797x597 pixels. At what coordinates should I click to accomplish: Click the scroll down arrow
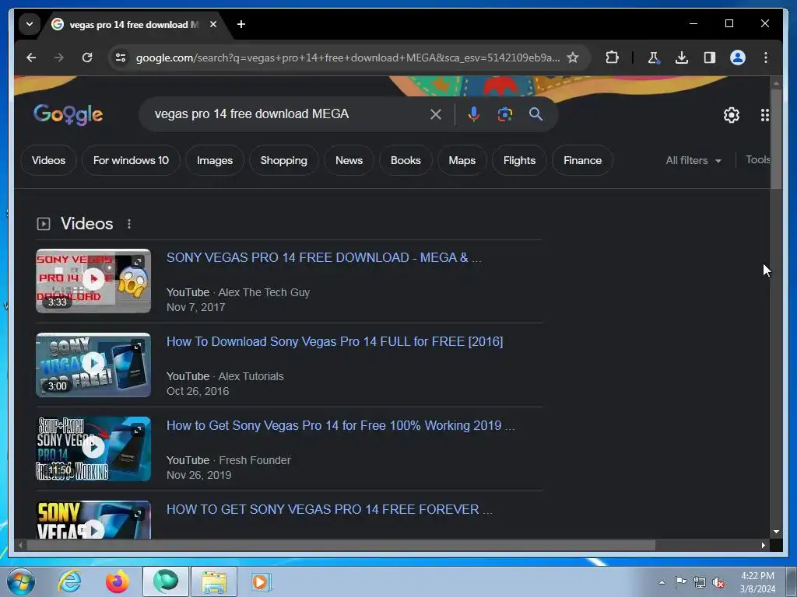776,532
